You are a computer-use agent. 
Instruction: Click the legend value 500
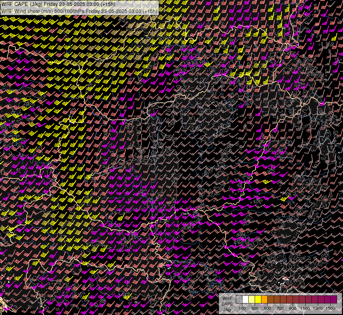coord(267,308)
